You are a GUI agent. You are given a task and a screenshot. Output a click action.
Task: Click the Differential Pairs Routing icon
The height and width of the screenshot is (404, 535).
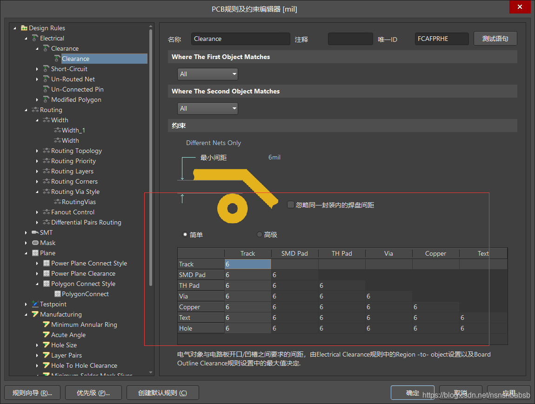46,222
